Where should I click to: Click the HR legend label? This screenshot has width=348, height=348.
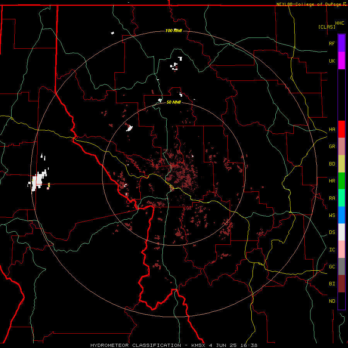(332, 181)
